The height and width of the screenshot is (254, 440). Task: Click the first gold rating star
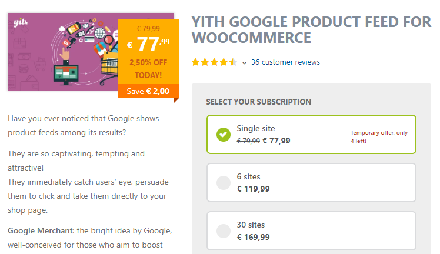(195, 62)
